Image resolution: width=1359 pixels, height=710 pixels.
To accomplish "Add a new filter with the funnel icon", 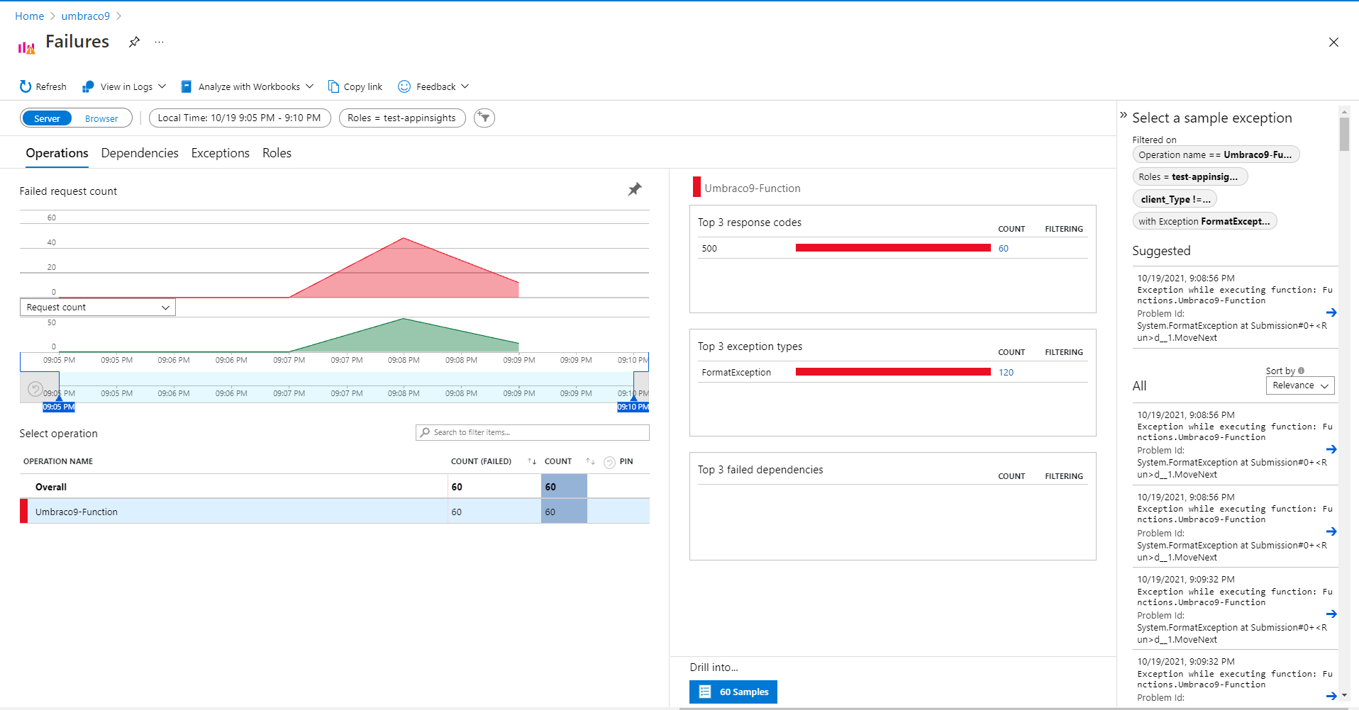I will coord(484,118).
